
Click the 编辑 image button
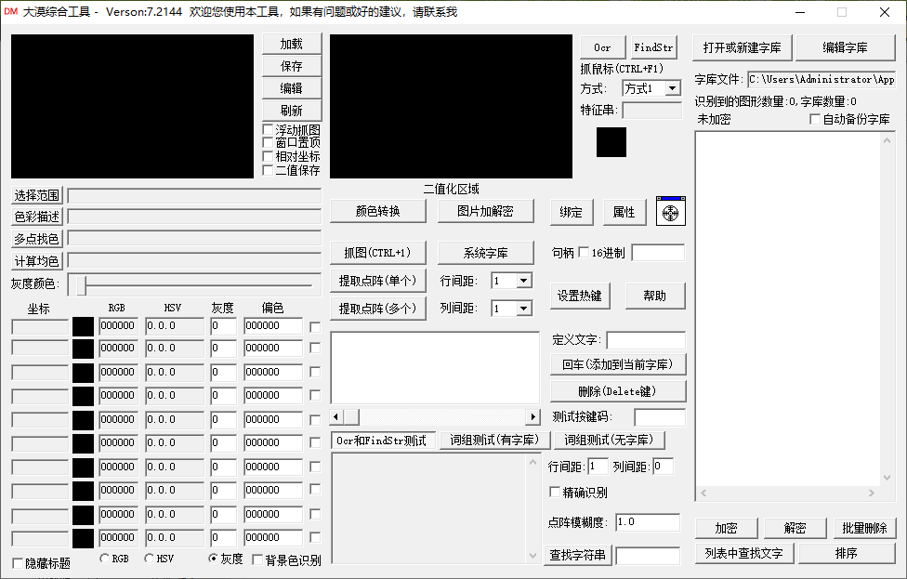coord(292,88)
